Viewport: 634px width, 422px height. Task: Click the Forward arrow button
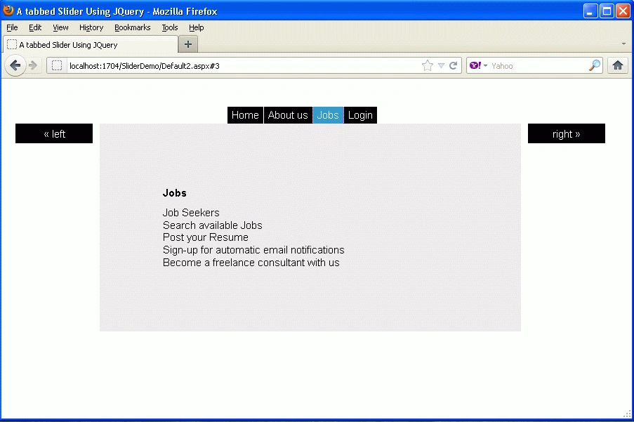[33, 65]
